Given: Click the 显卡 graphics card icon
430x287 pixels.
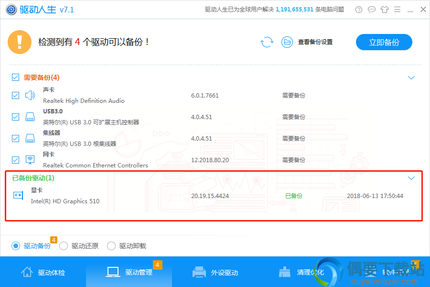Looking at the screenshot, I should coord(18,195).
